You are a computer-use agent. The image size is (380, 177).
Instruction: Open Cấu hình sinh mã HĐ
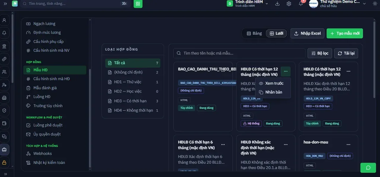(55, 79)
